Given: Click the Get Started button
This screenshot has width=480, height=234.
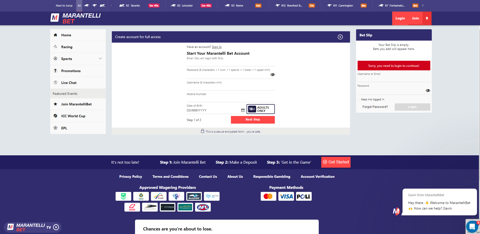Looking at the screenshot, I should click(336, 162).
